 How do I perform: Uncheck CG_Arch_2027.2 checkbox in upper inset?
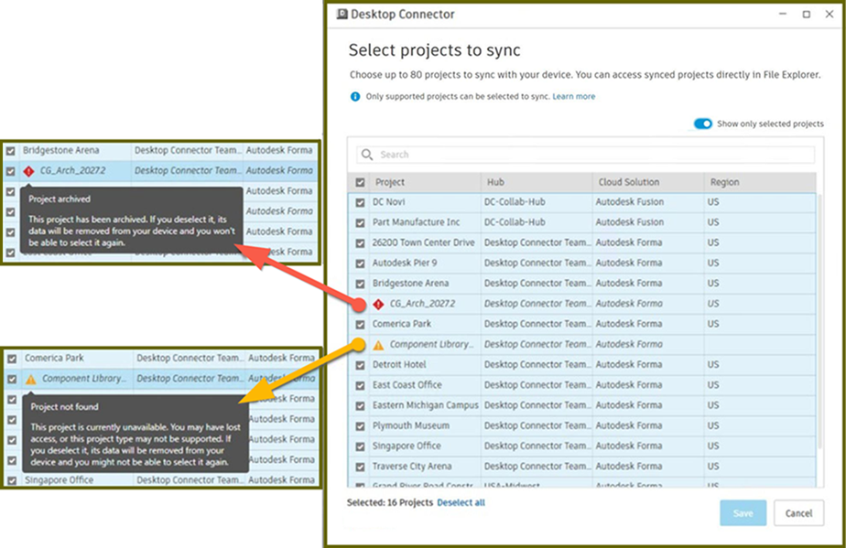tap(10, 171)
